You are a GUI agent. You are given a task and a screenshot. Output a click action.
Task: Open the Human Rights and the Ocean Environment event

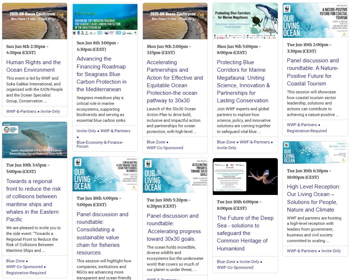click(33, 66)
